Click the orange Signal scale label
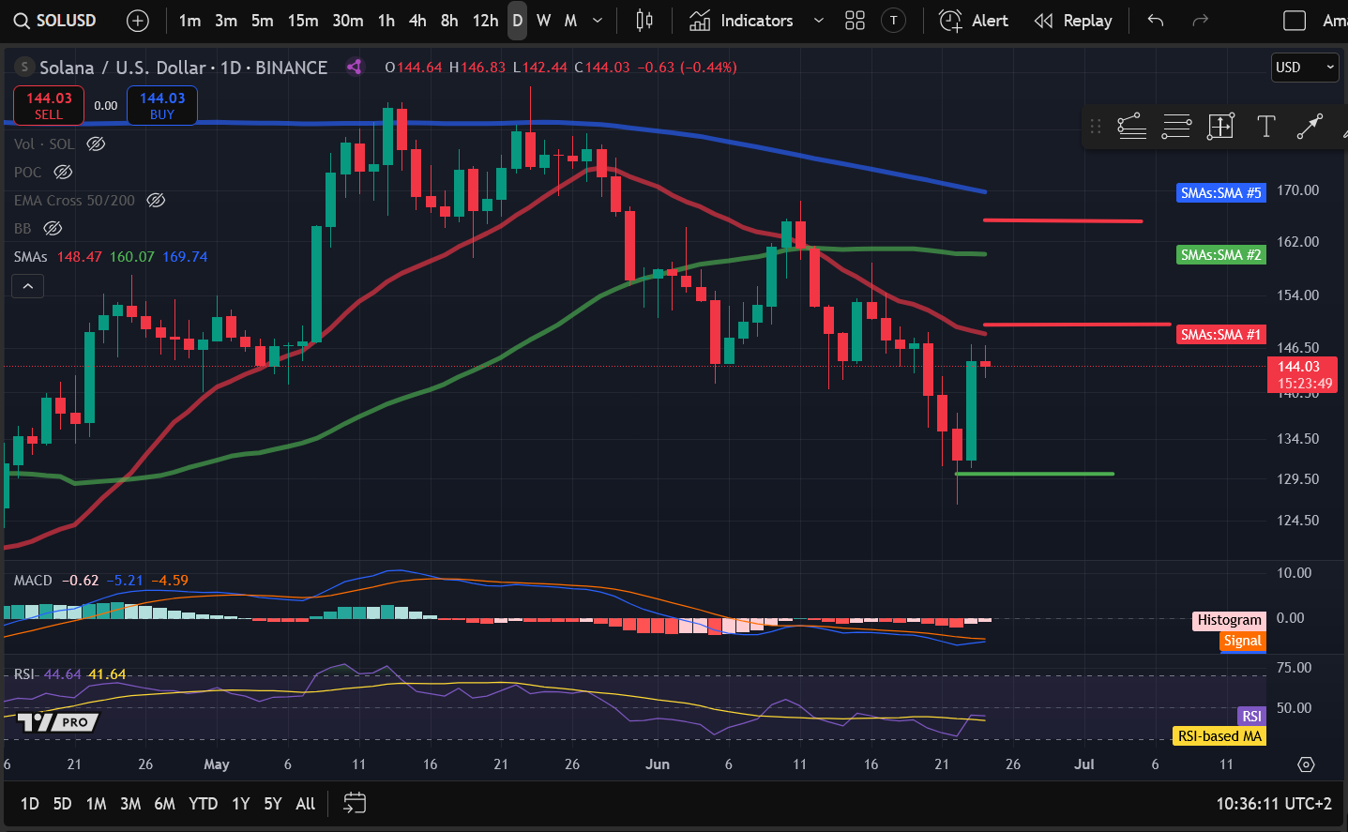 (1243, 641)
